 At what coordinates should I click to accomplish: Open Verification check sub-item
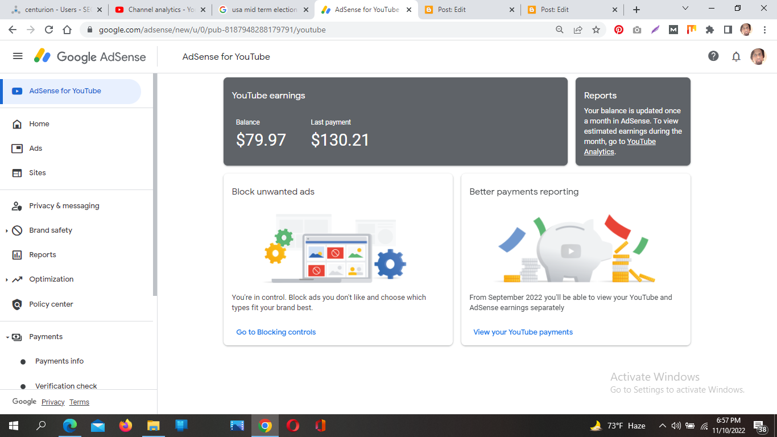coord(66,386)
